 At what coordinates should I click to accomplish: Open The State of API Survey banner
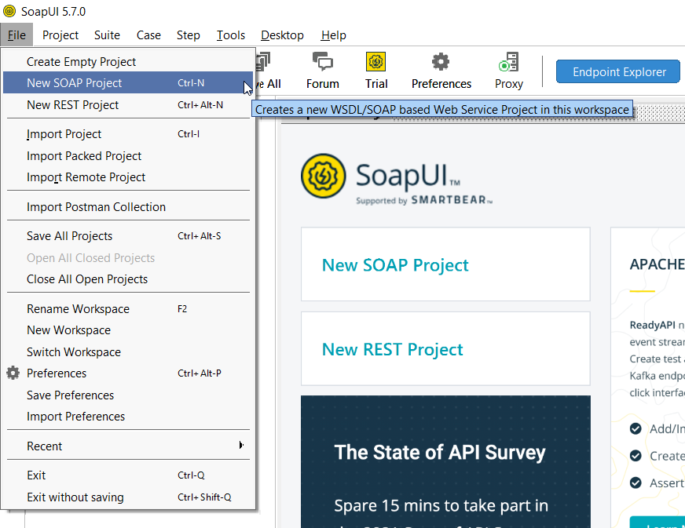point(445,461)
